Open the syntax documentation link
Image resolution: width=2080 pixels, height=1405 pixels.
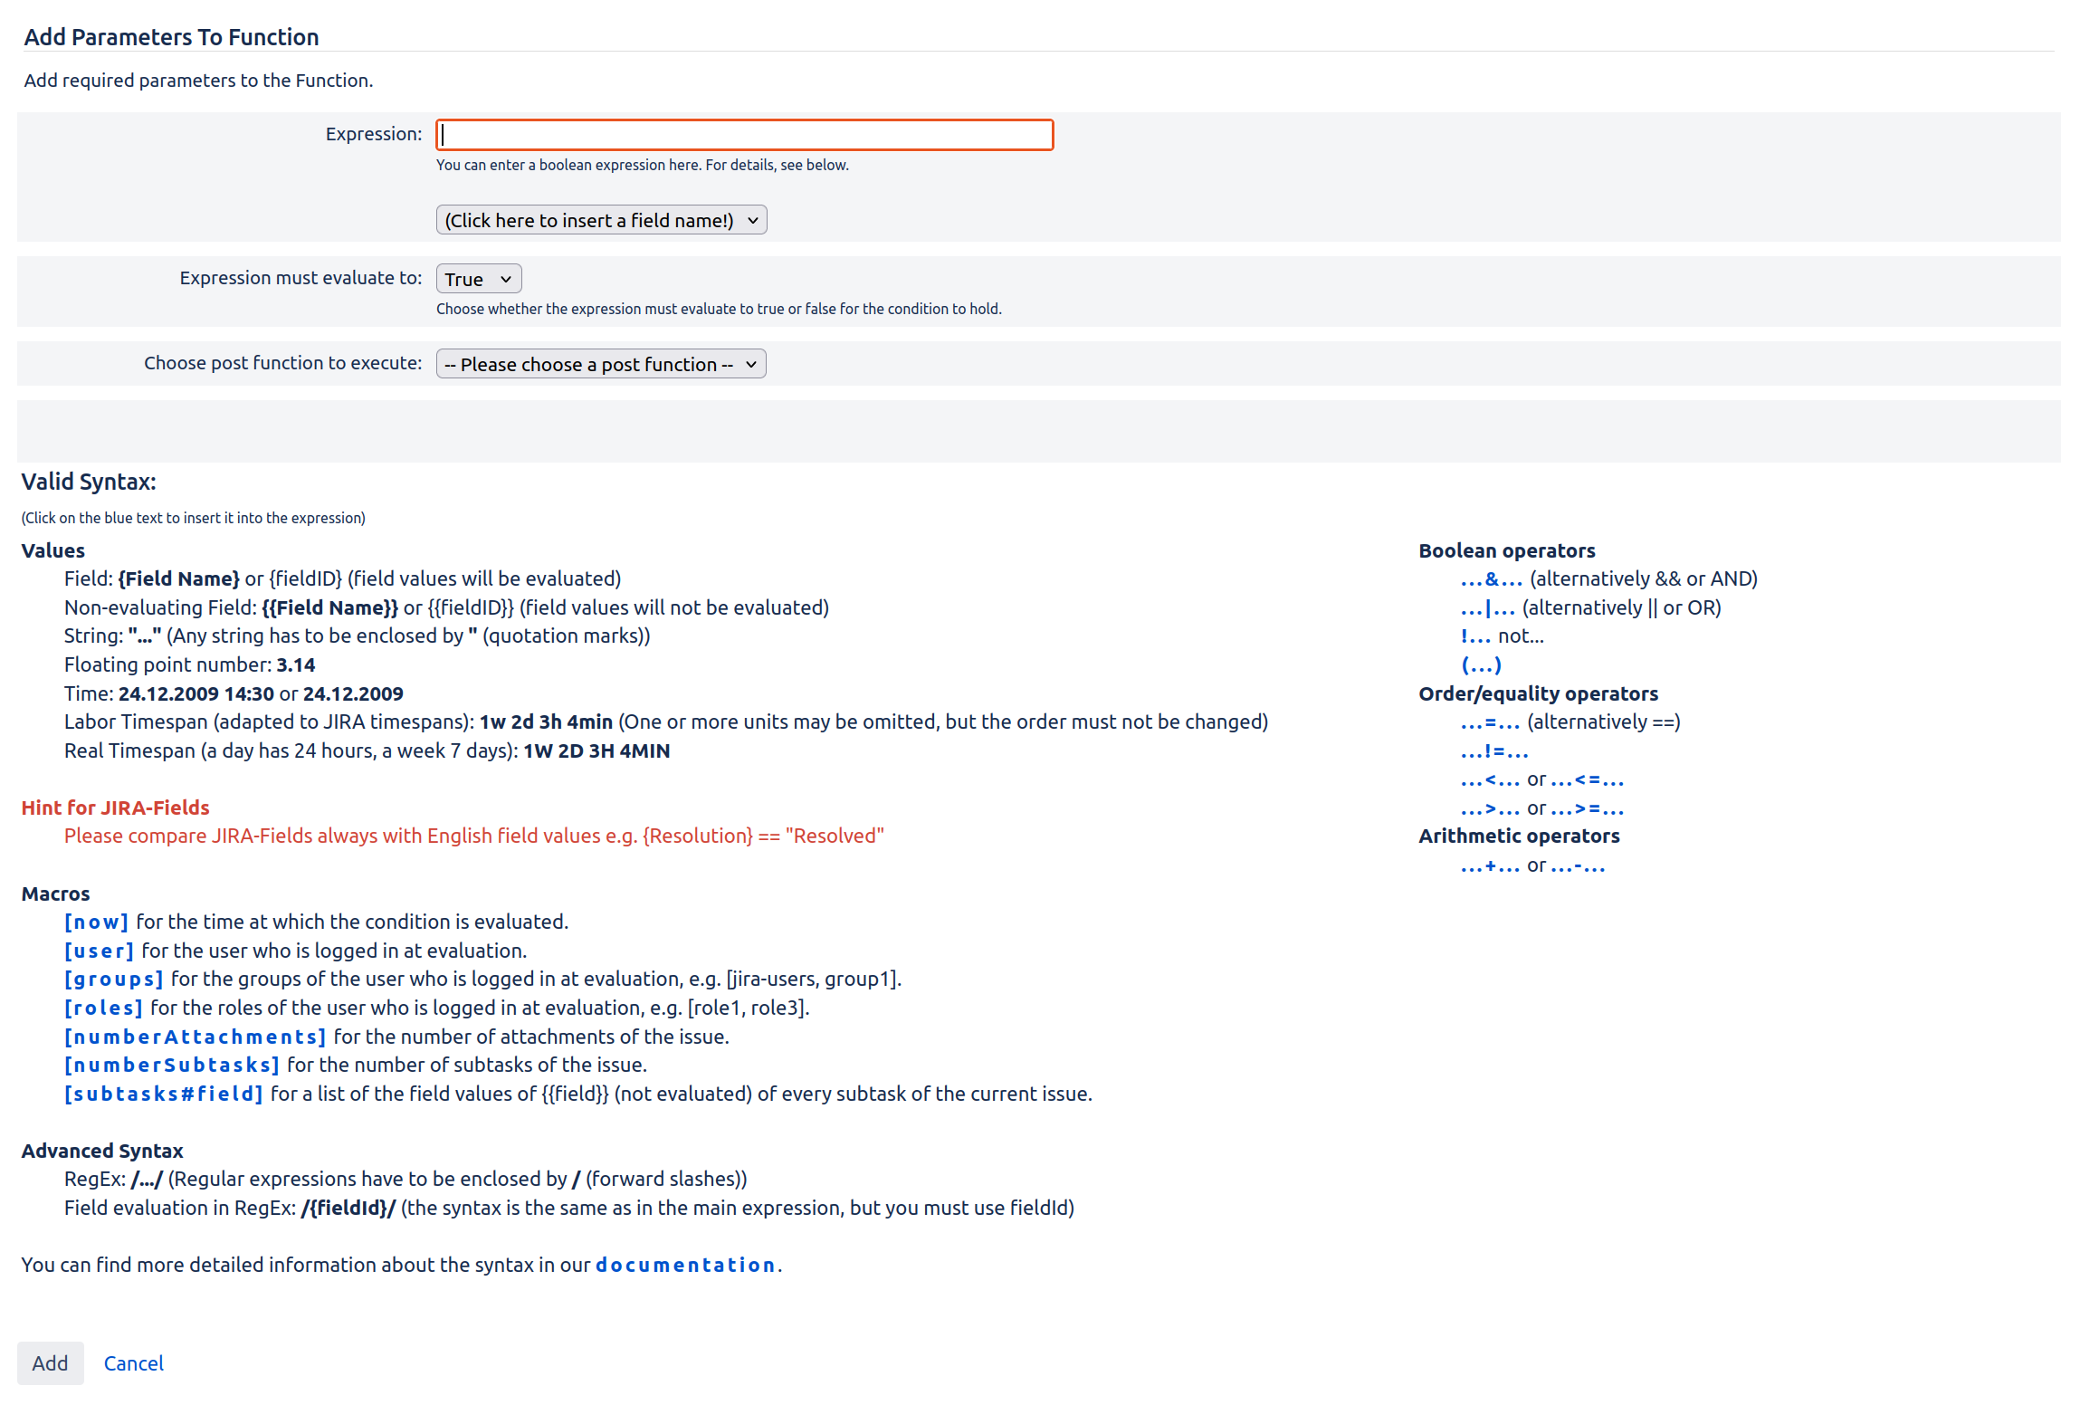[x=685, y=1264]
